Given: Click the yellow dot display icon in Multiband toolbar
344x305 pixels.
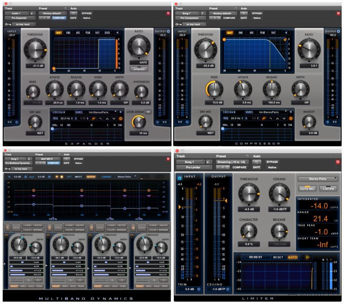Looking at the screenshot, I should [62, 177].
